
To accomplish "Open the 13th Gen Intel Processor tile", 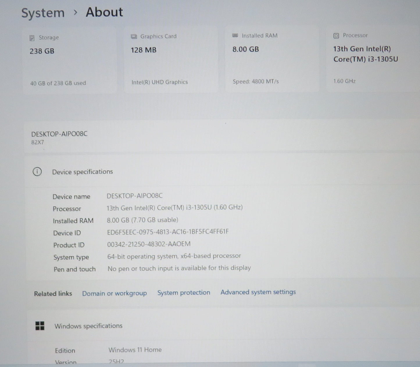I will click(373, 59).
